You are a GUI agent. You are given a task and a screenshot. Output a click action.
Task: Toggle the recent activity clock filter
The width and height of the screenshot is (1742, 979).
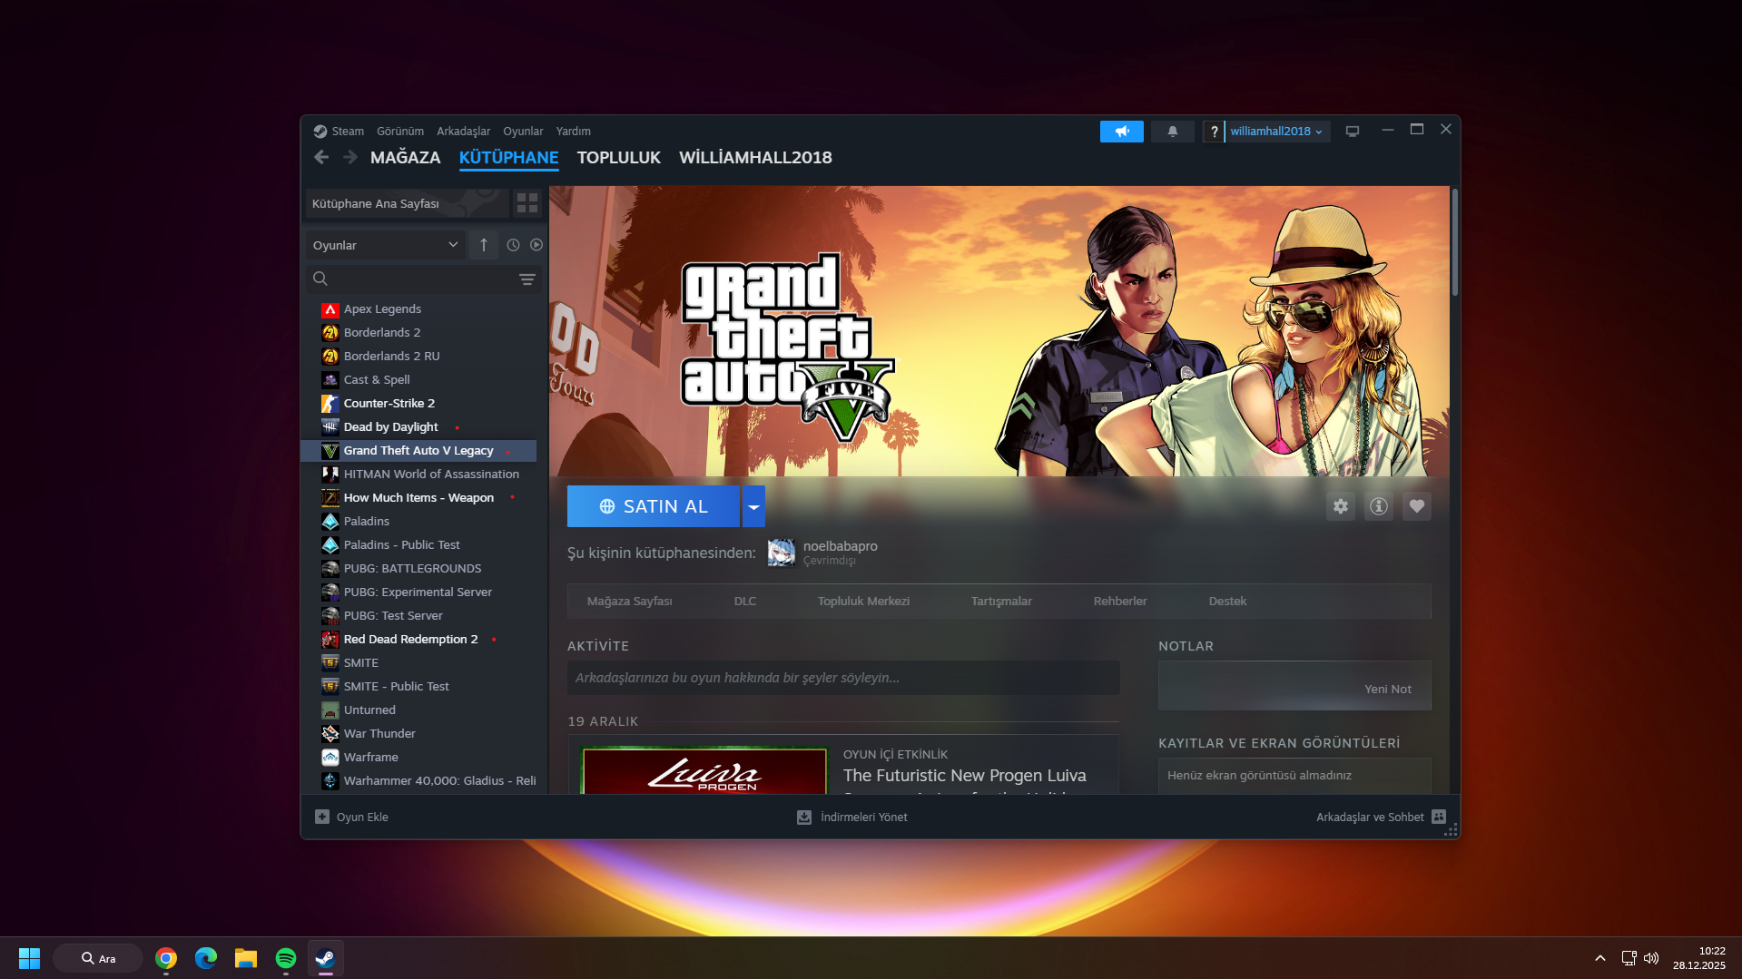click(x=513, y=245)
